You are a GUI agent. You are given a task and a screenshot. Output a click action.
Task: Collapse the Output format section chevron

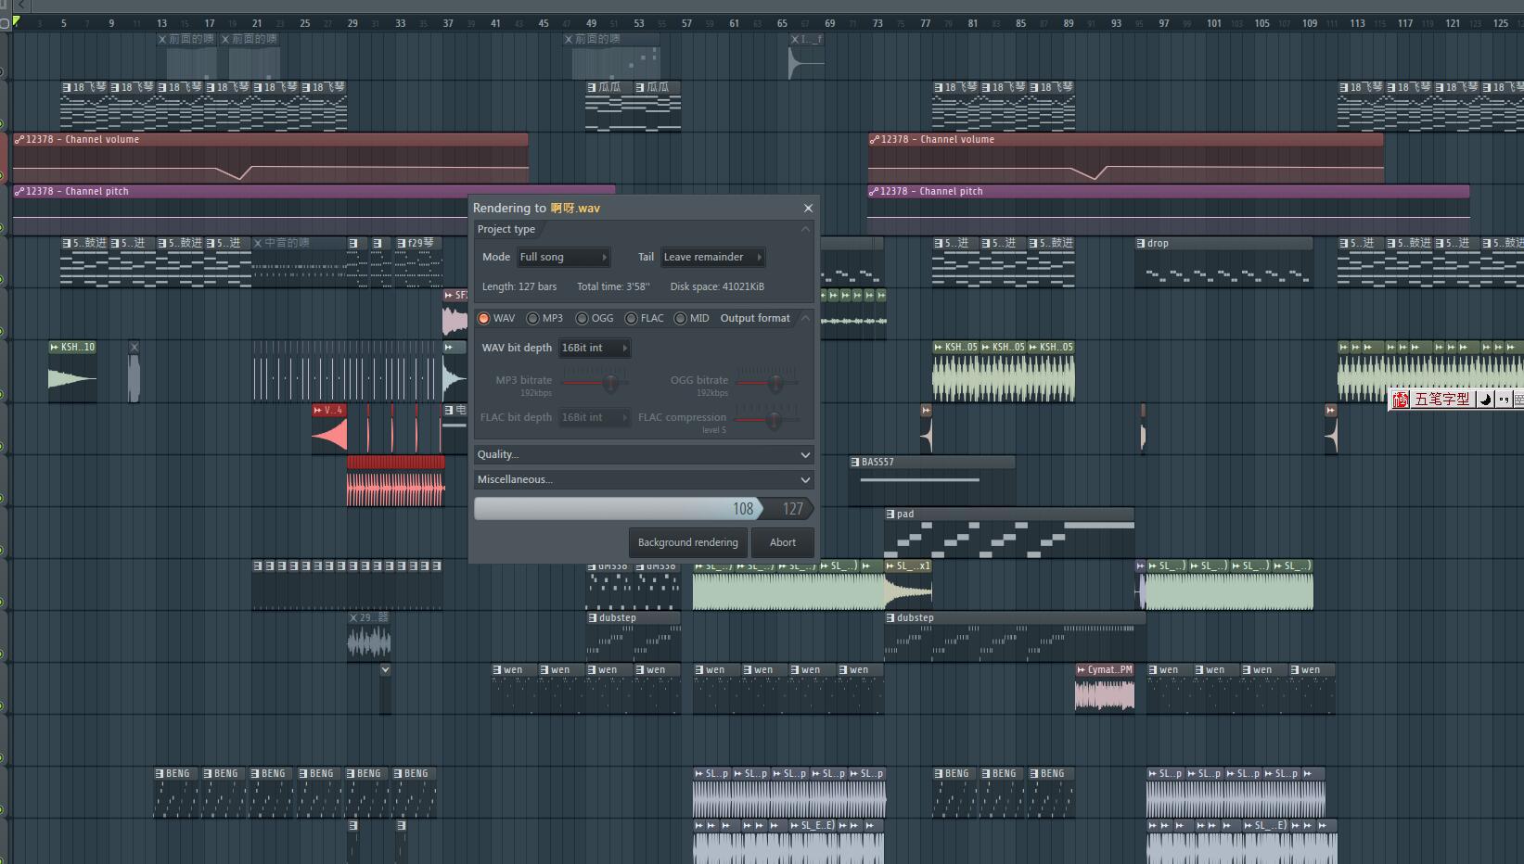coord(805,318)
